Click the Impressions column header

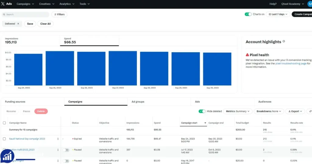click(133, 123)
